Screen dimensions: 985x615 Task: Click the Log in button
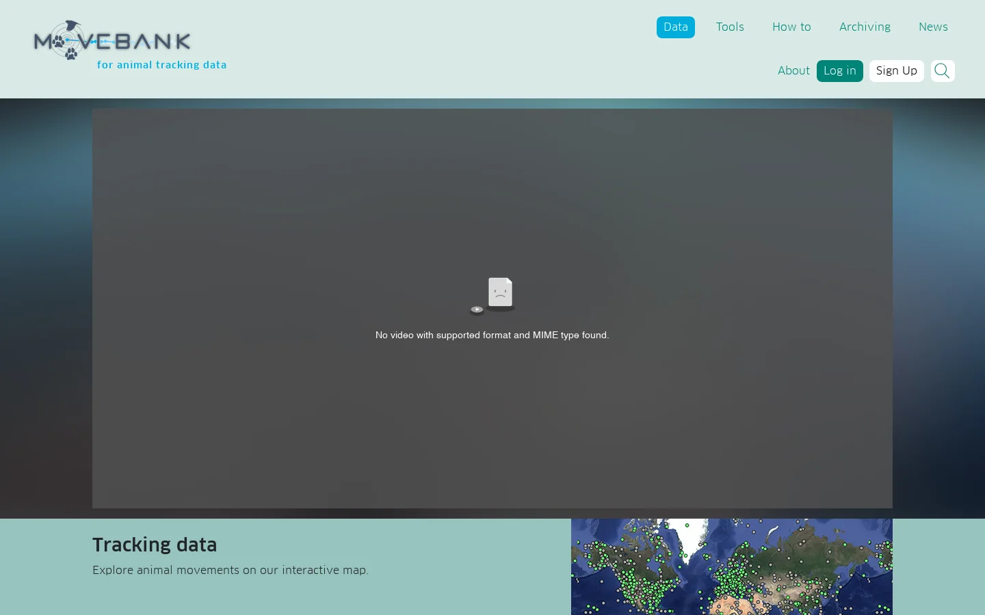pyautogui.click(x=840, y=71)
